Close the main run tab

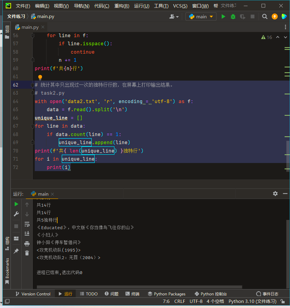pyautogui.click(x=52, y=194)
